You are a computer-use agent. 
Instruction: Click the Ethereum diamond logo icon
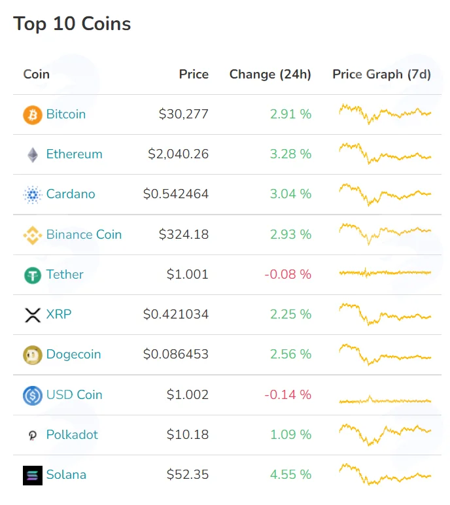tap(33, 155)
